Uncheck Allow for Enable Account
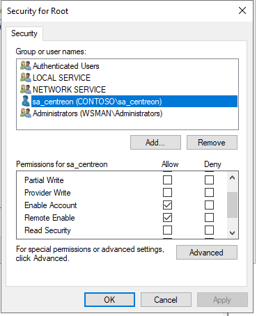The height and width of the screenshot is (316, 257). tap(167, 205)
